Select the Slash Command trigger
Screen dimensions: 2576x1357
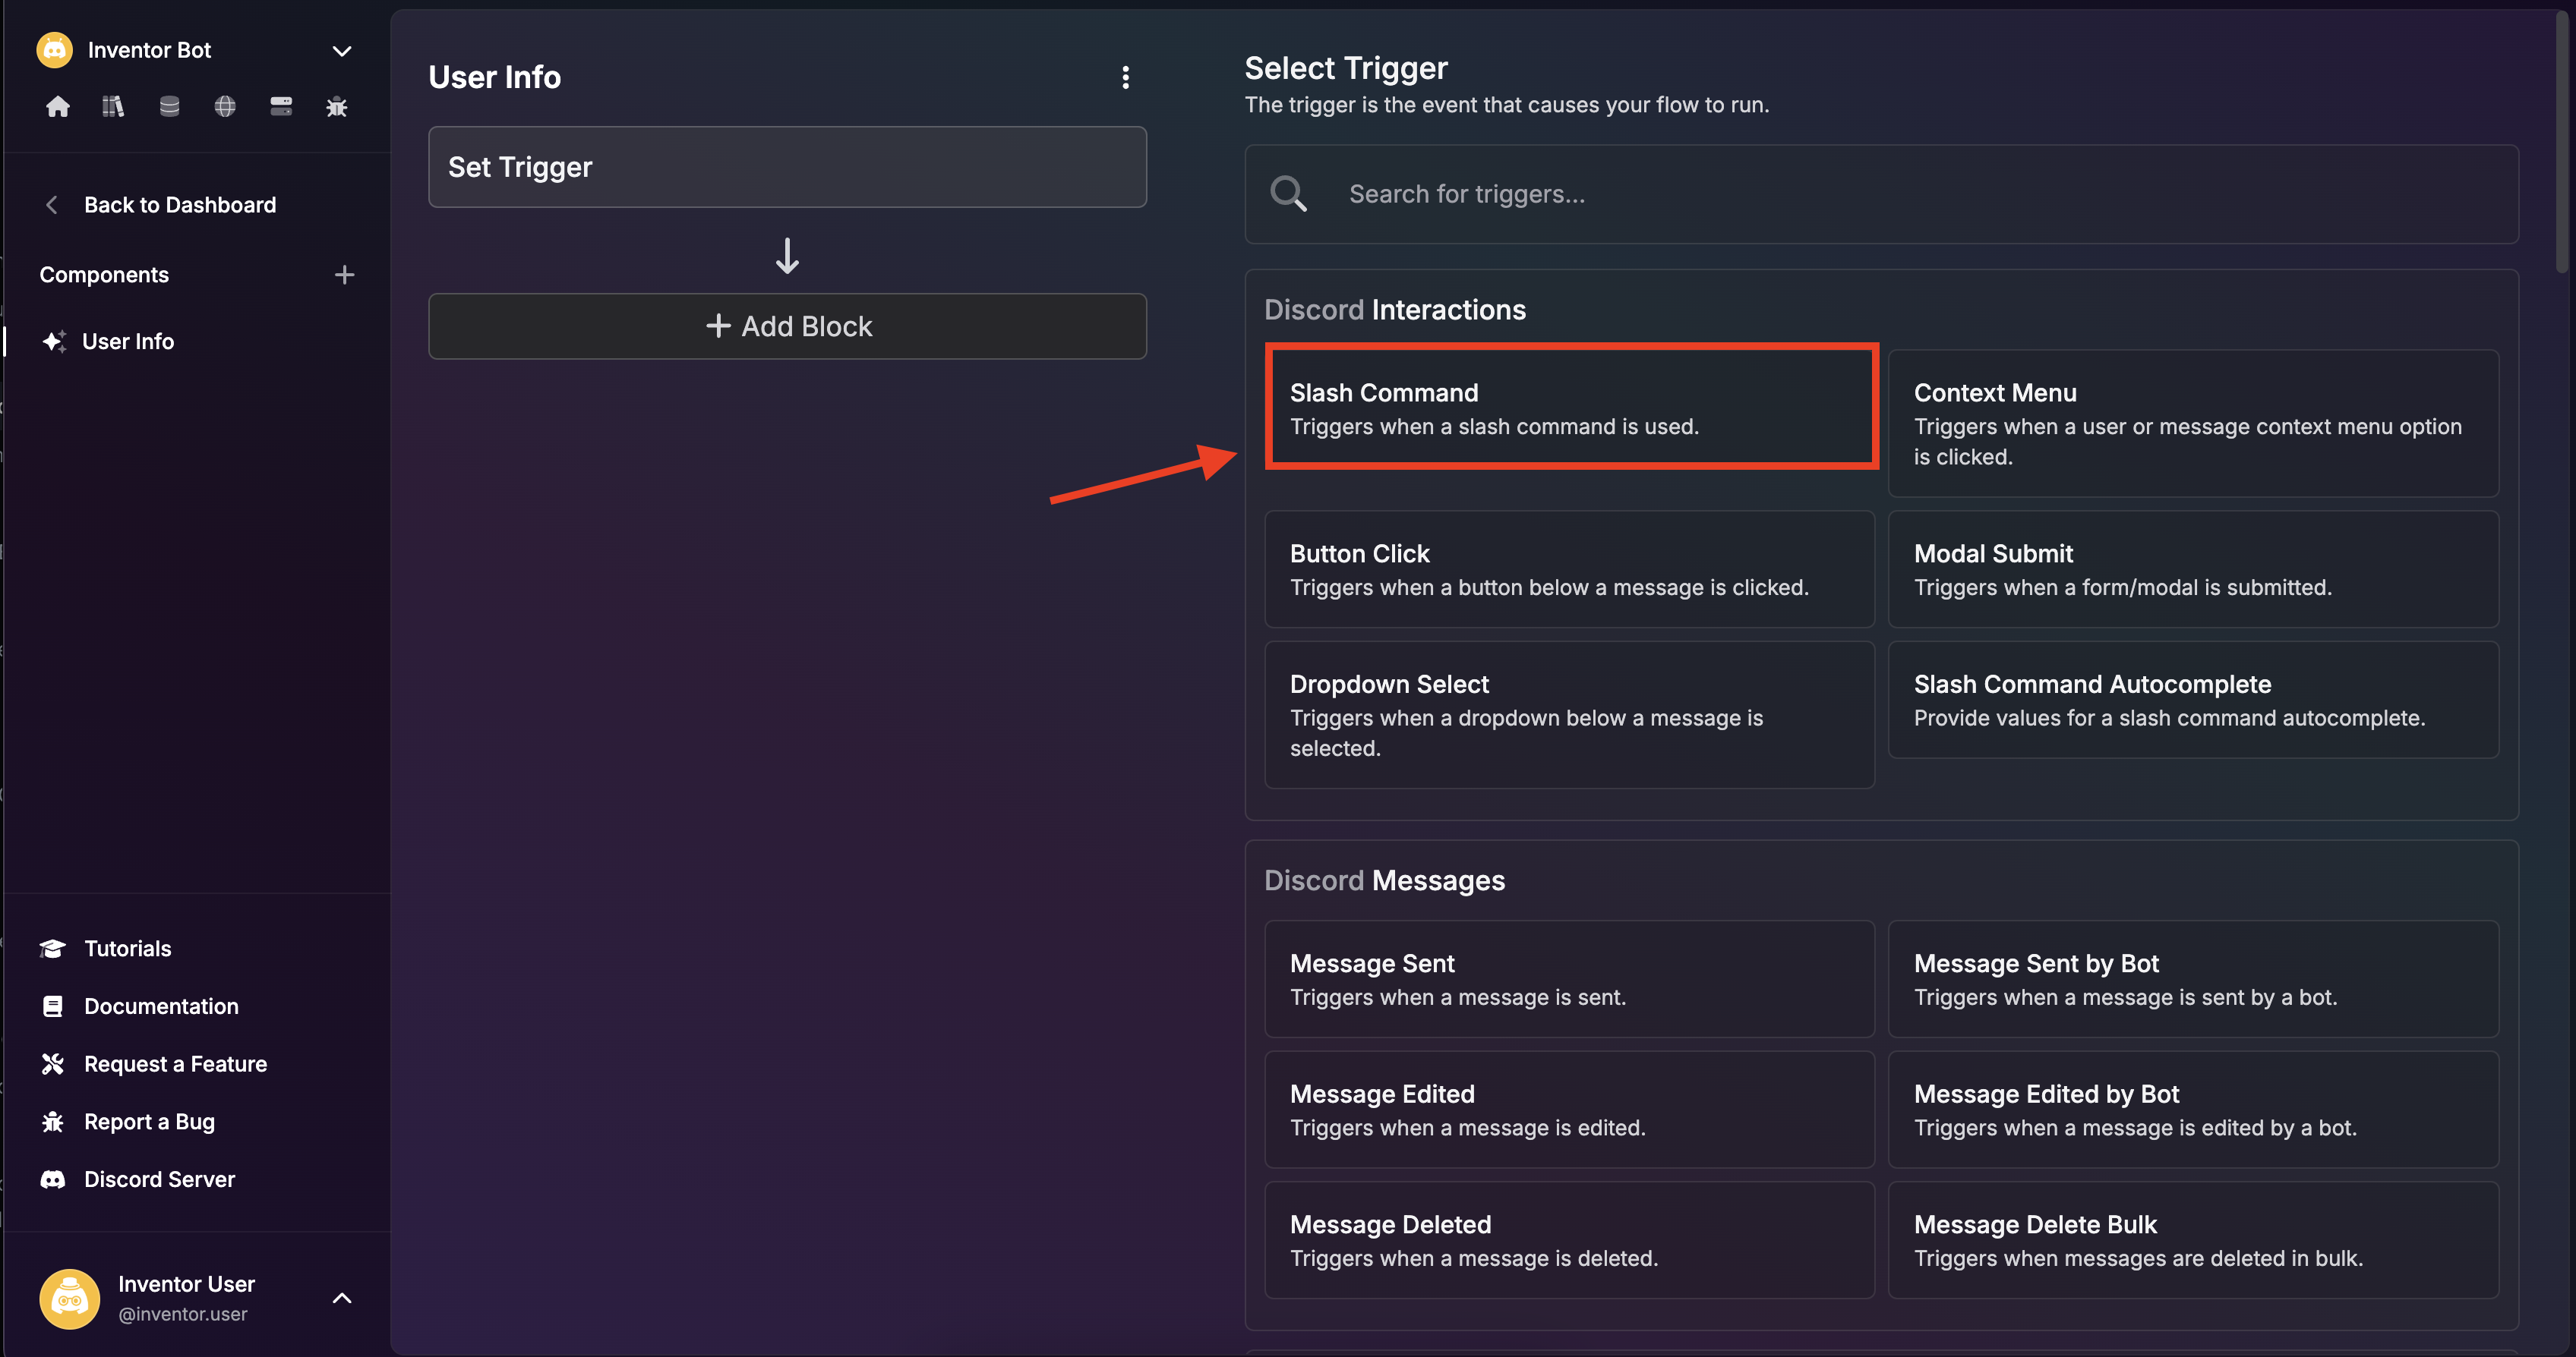click(x=1570, y=407)
